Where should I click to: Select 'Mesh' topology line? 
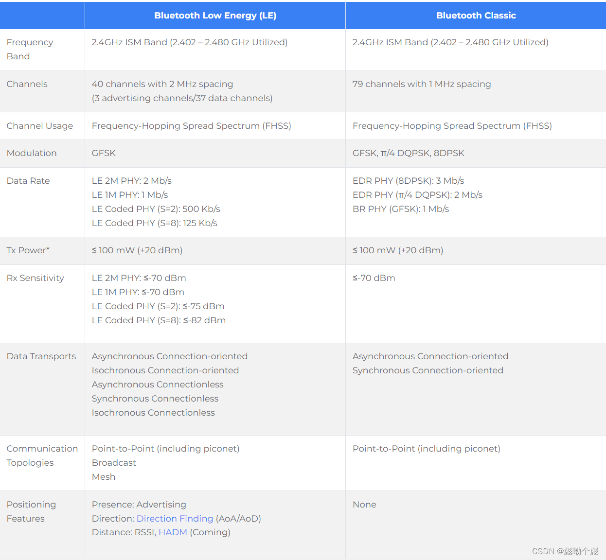(104, 477)
